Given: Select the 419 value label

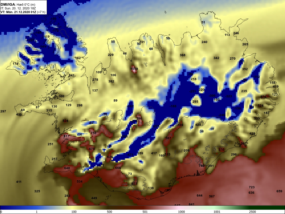Looking at the screenshot, I should 276,86.
